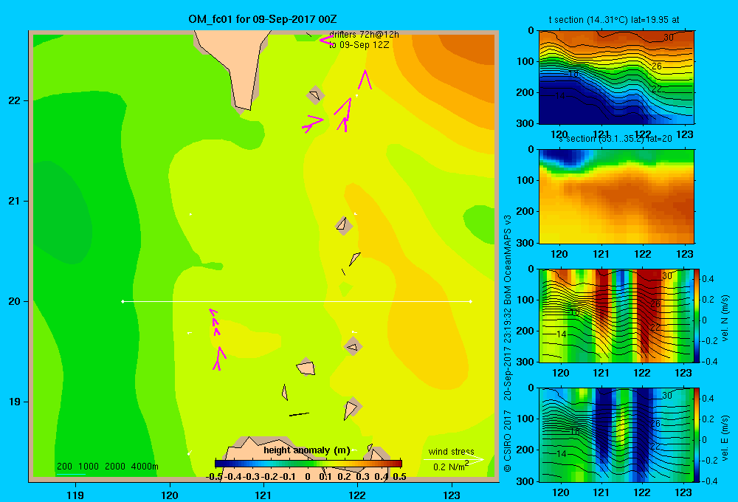This screenshot has height=502, width=738.
Task: Open the northward velocity section panel
Action: [x=616, y=315]
